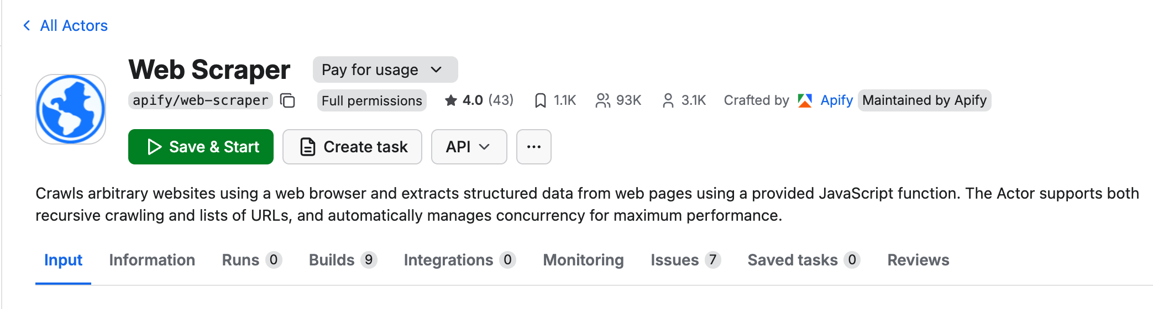The width and height of the screenshot is (1153, 309).
Task: Open the API dropdown menu
Action: tap(468, 147)
